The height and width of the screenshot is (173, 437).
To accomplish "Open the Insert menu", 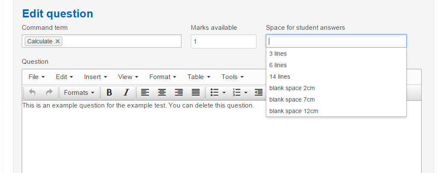I will [96, 77].
